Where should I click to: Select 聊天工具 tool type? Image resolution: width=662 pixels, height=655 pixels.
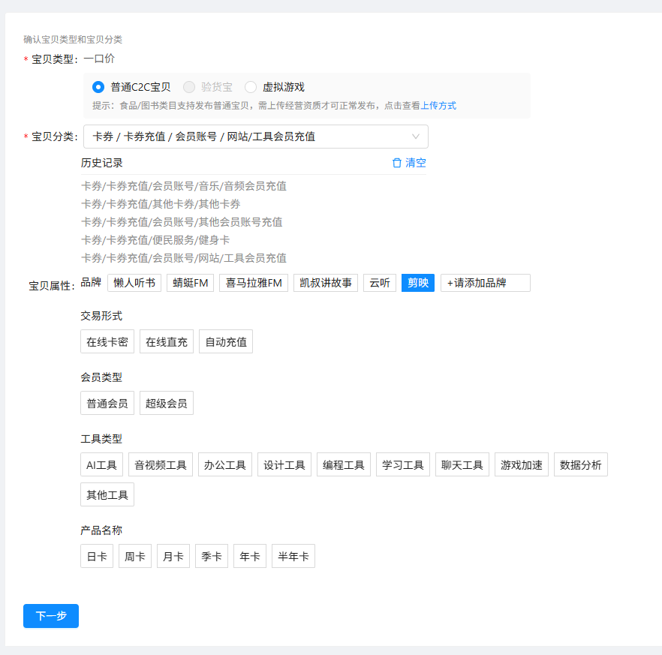[462, 465]
